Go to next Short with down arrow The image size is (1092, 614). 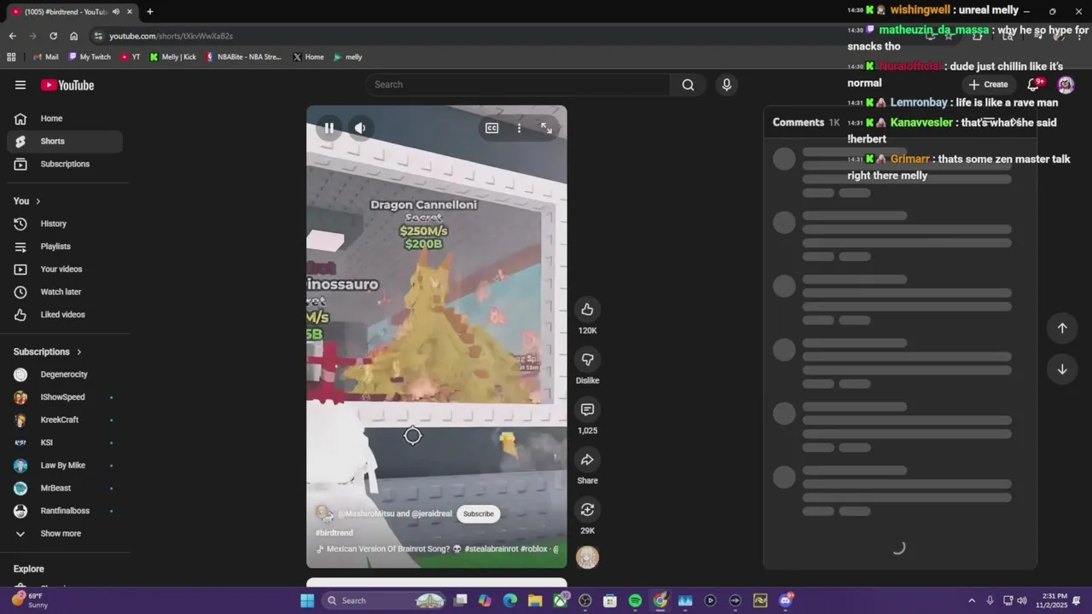pyautogui.click(x=1062, y=369)
